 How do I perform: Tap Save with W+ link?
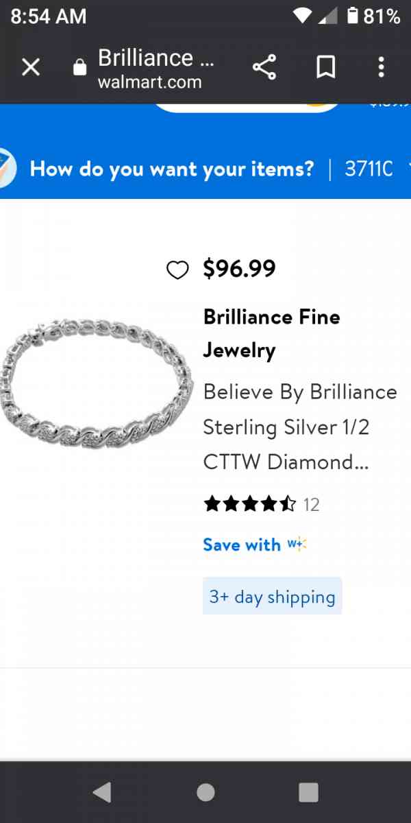(x=241, y=544)
